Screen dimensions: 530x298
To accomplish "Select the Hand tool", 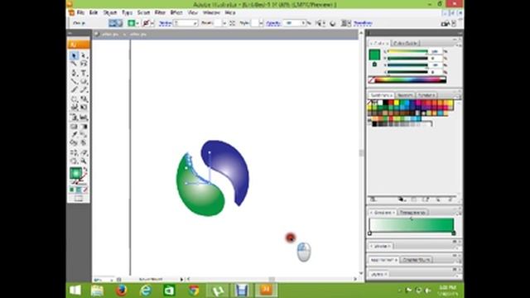I will [74, 161].
